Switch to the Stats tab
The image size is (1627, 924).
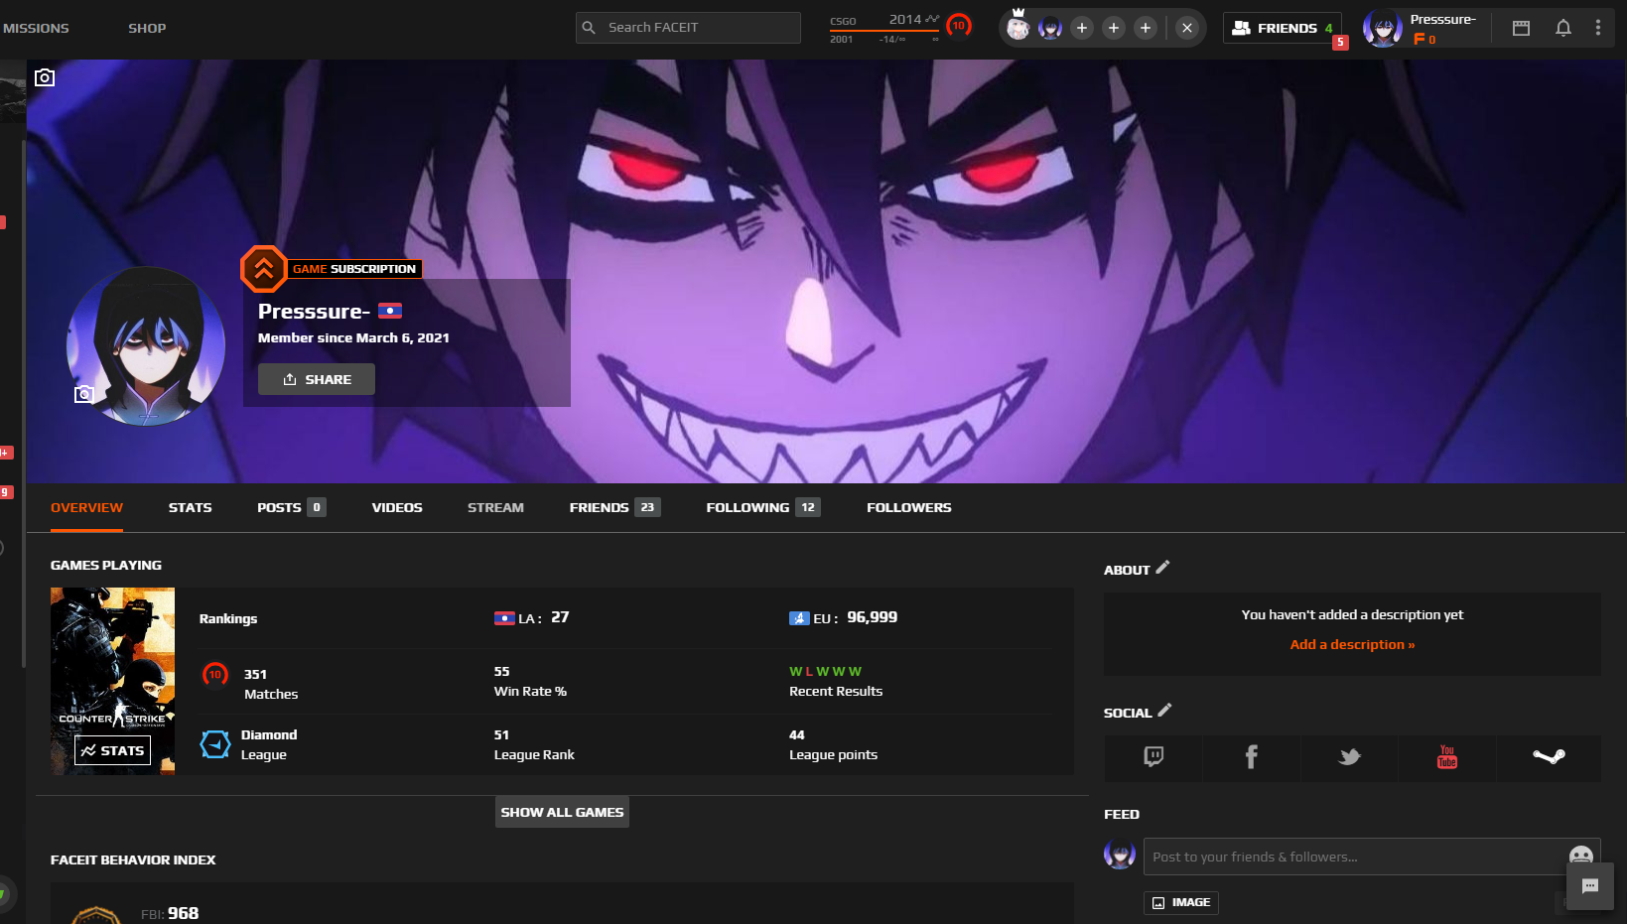[x=191, y=507]
